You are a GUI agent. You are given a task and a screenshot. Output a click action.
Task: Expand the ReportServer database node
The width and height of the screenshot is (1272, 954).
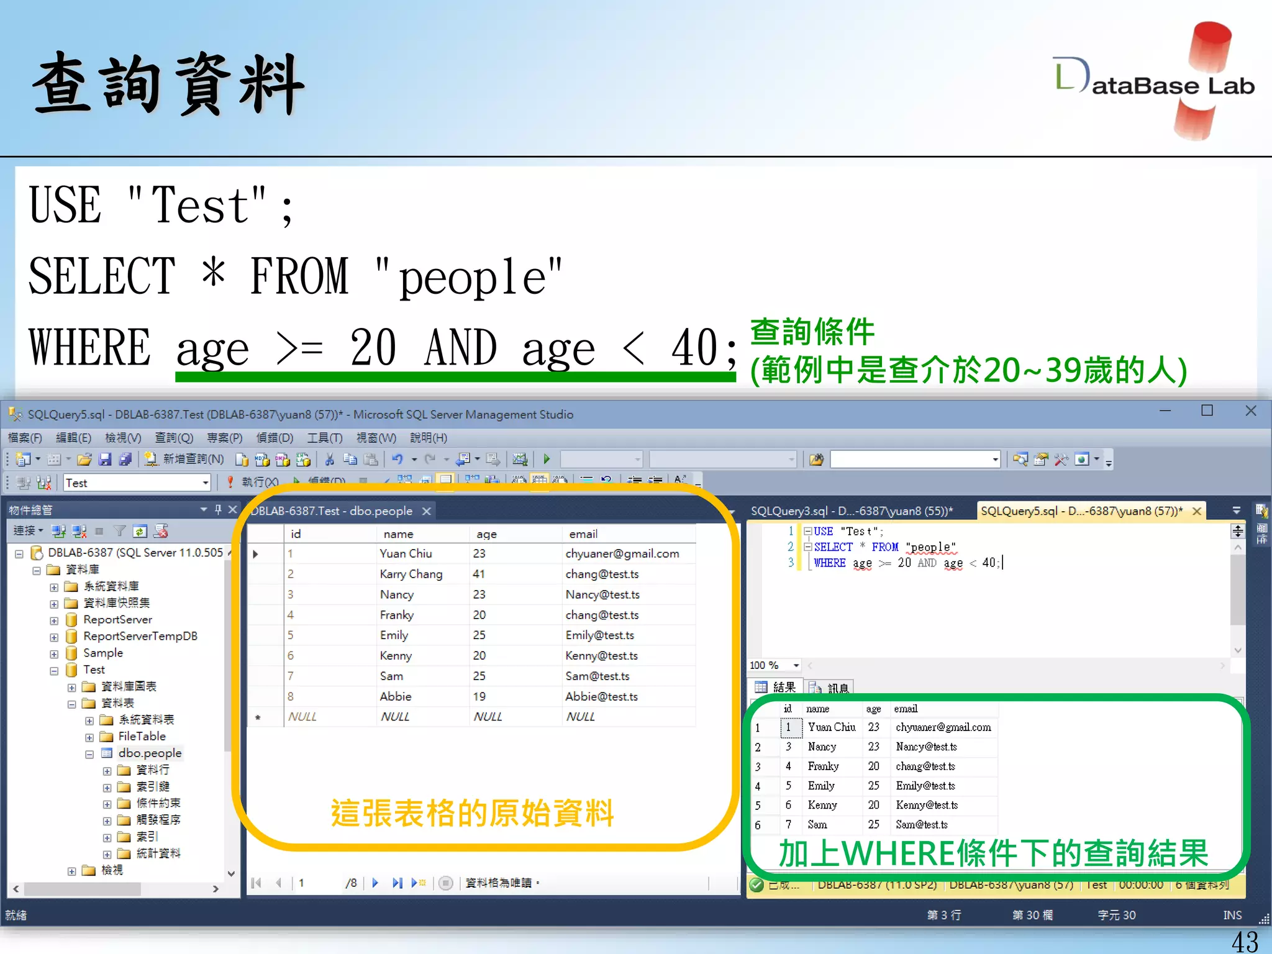54,620
